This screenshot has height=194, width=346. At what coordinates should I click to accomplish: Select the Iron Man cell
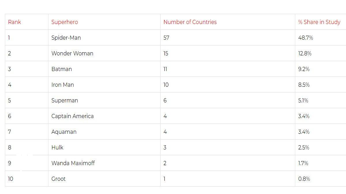coord(63,85)
